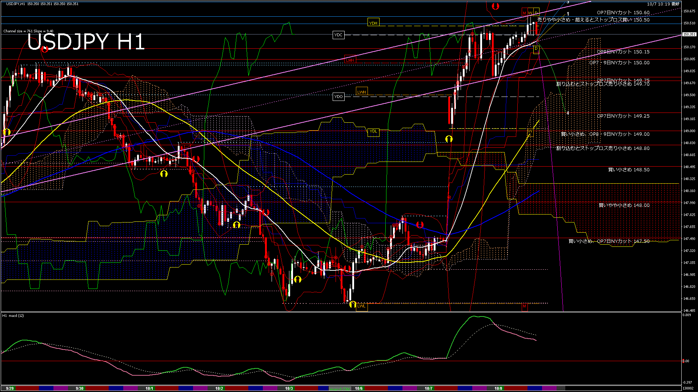The height and width of the screenshot is (392, 698).
Task: Select the YDO marker label
Action: pos(338,97)
